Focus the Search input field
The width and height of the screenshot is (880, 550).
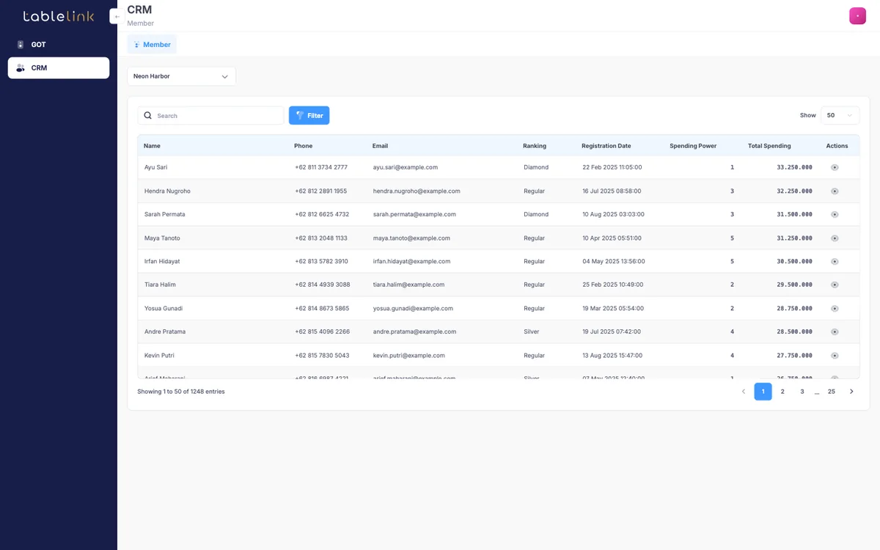pos(210,116)
